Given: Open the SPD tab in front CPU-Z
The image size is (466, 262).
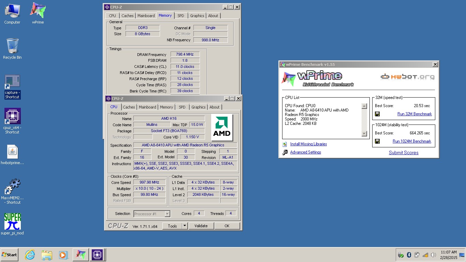Looking at the screenshot, I should [182, 107].
